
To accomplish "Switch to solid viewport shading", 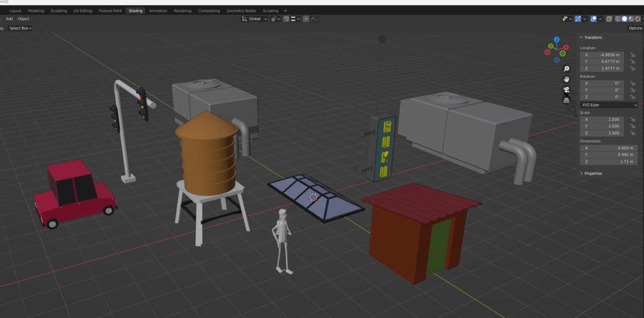I will pos(624,19).
